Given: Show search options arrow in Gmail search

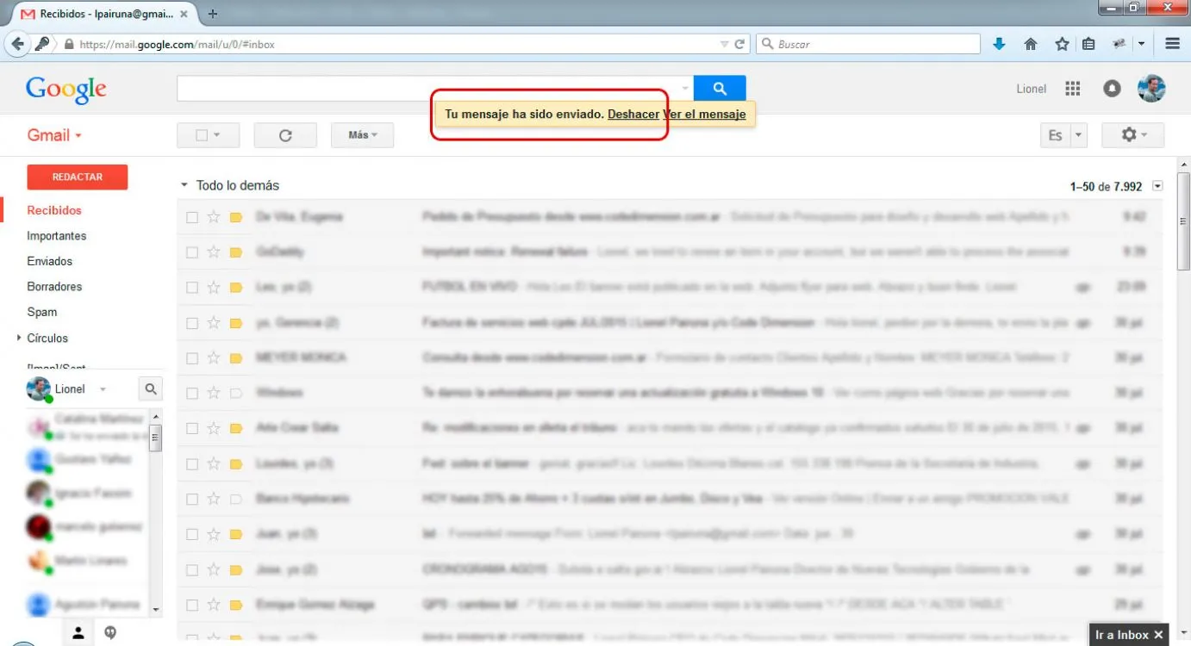Looking at the screenshot, I should [686, 89].
